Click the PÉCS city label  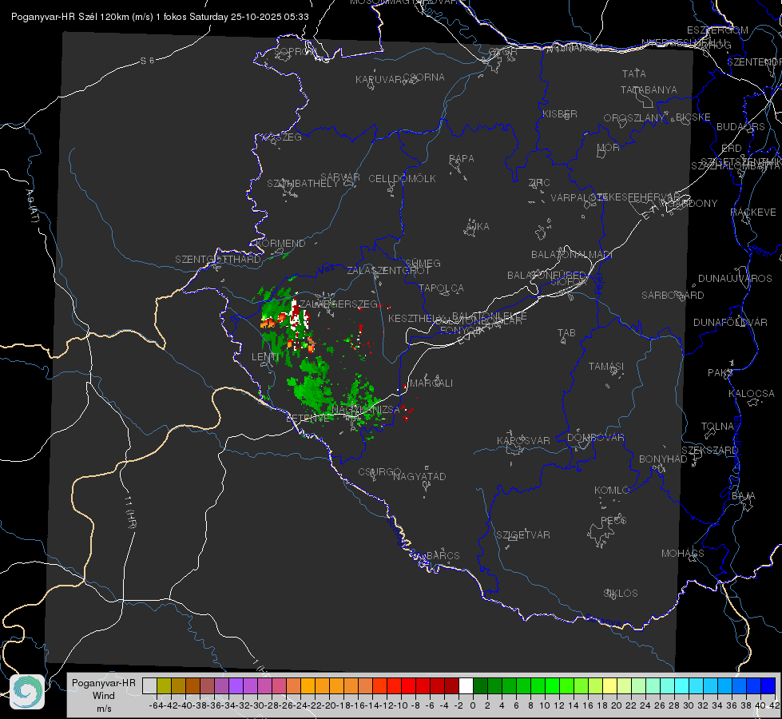[613, 520]
